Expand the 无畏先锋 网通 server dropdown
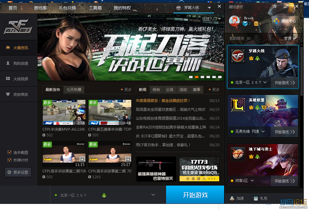 (263, 131)
